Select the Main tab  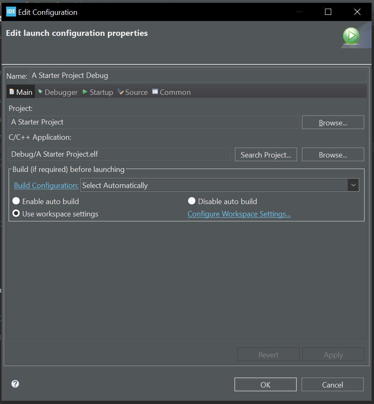point(21,92)
